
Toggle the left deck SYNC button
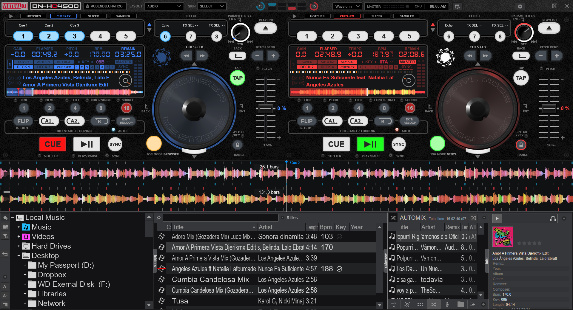click(115, 144)
